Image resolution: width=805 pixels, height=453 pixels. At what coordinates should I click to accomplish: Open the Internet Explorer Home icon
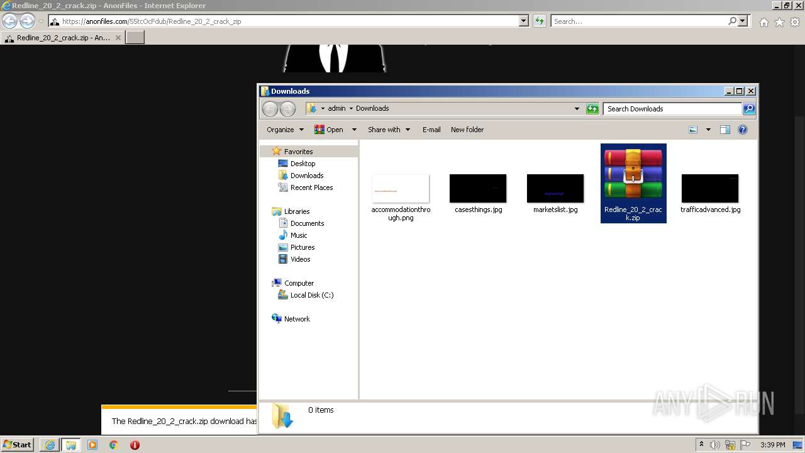[763, 22]
